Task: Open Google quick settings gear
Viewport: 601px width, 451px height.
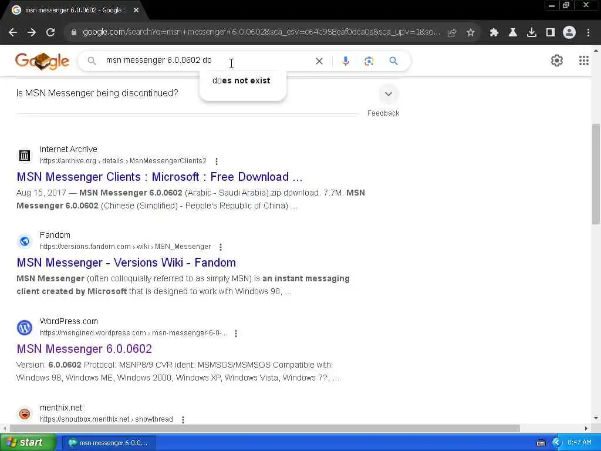Action: tap(556, 60)
